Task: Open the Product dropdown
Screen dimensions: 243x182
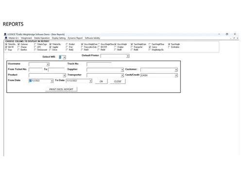Action: point(64,75)
